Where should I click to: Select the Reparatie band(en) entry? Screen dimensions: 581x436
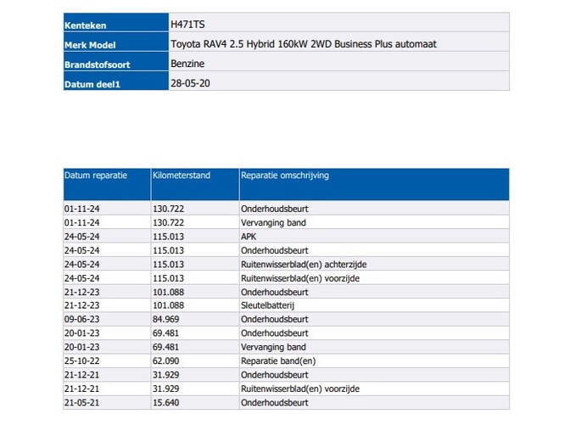pos(277,361)
